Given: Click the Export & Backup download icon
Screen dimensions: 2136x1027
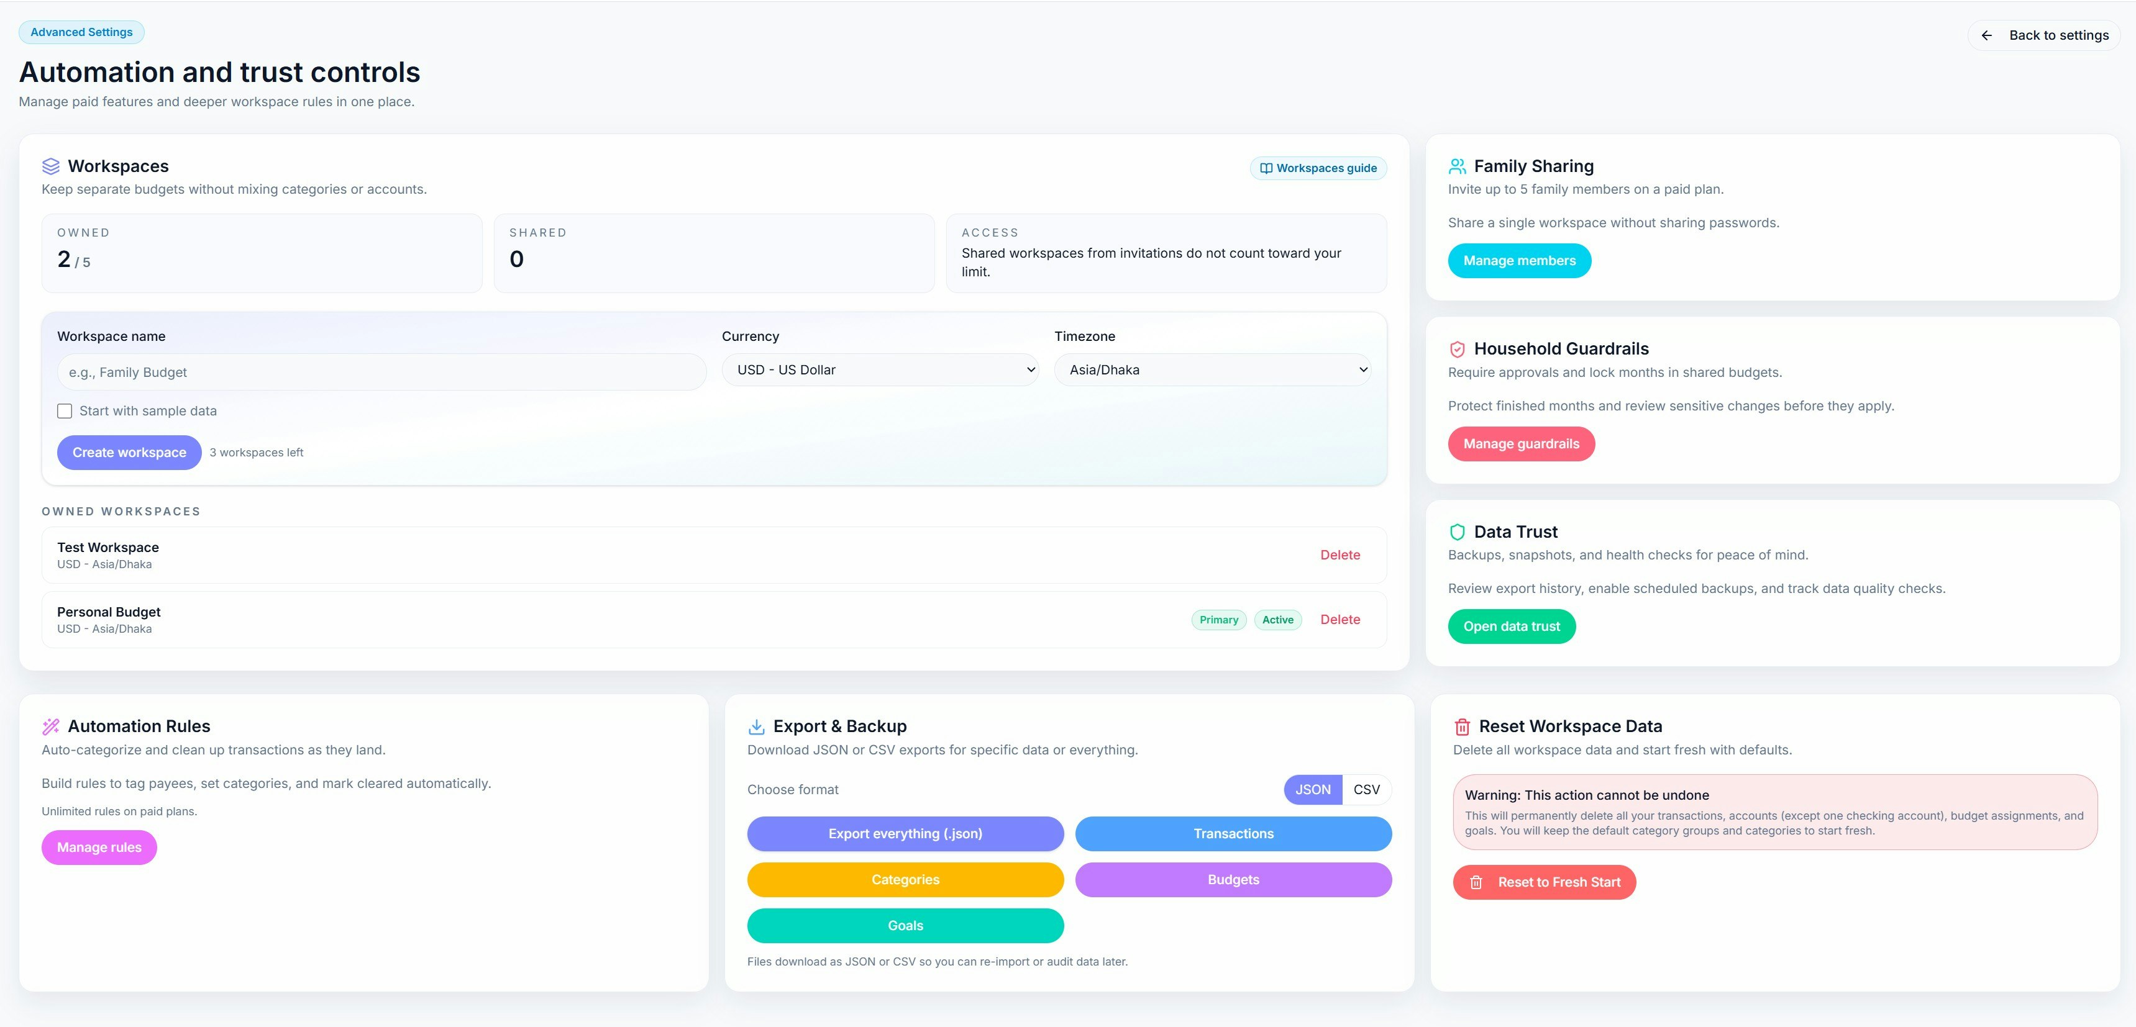Looking at the screenshot, I should 755,725.
